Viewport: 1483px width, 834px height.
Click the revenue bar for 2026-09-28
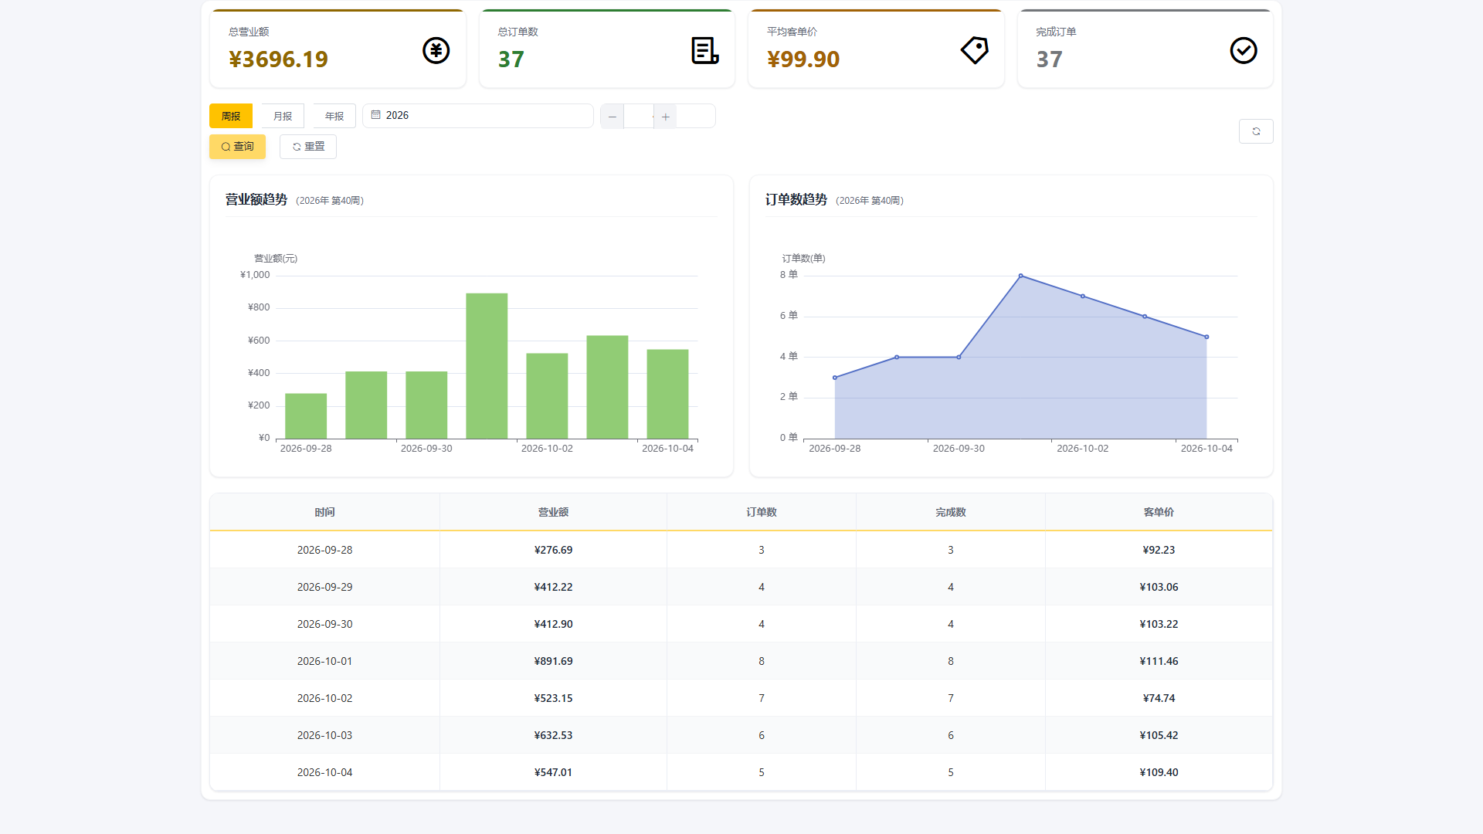click(x=306, y=416)
